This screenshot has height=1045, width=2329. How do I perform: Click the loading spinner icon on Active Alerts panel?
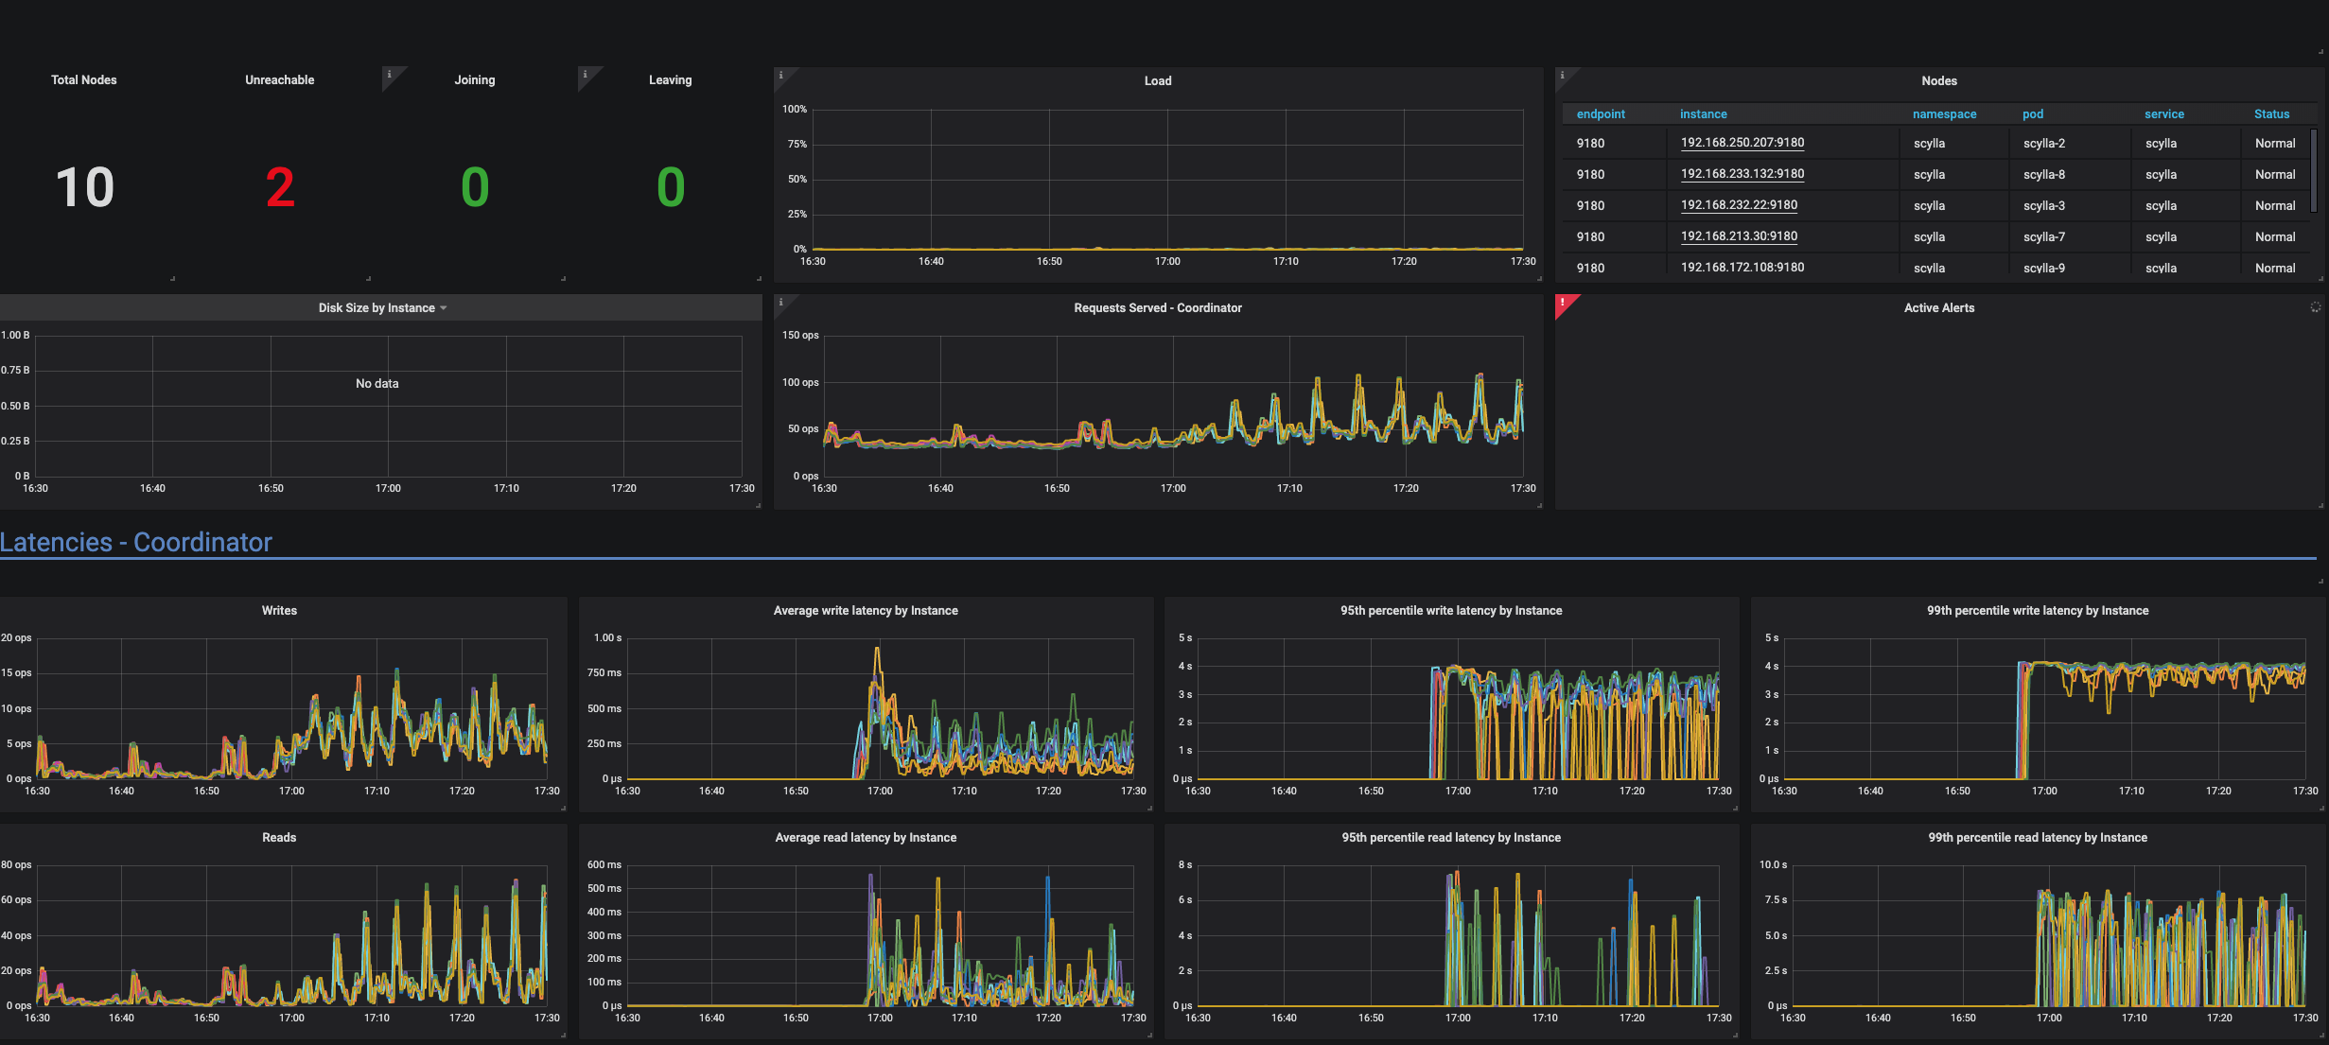2315,307
